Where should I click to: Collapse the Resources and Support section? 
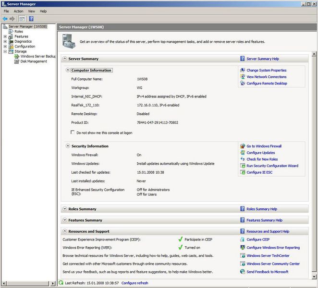64,231
